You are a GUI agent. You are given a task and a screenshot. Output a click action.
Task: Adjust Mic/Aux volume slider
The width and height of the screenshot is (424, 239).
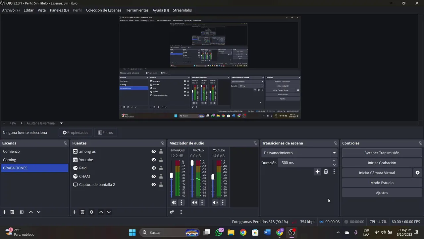coord(192,163)
